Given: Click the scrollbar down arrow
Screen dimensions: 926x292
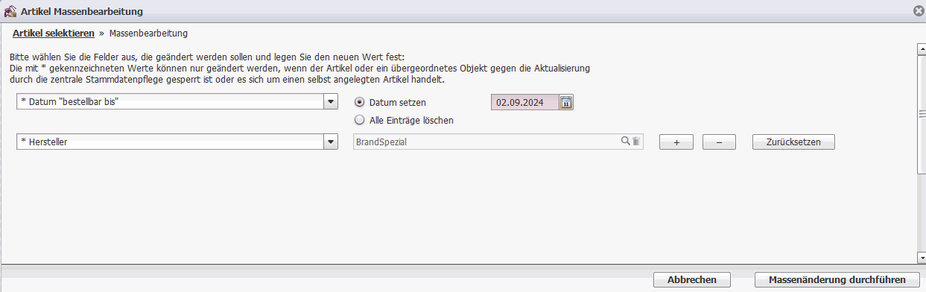Looking at the screenshot, I should (921, 258).
